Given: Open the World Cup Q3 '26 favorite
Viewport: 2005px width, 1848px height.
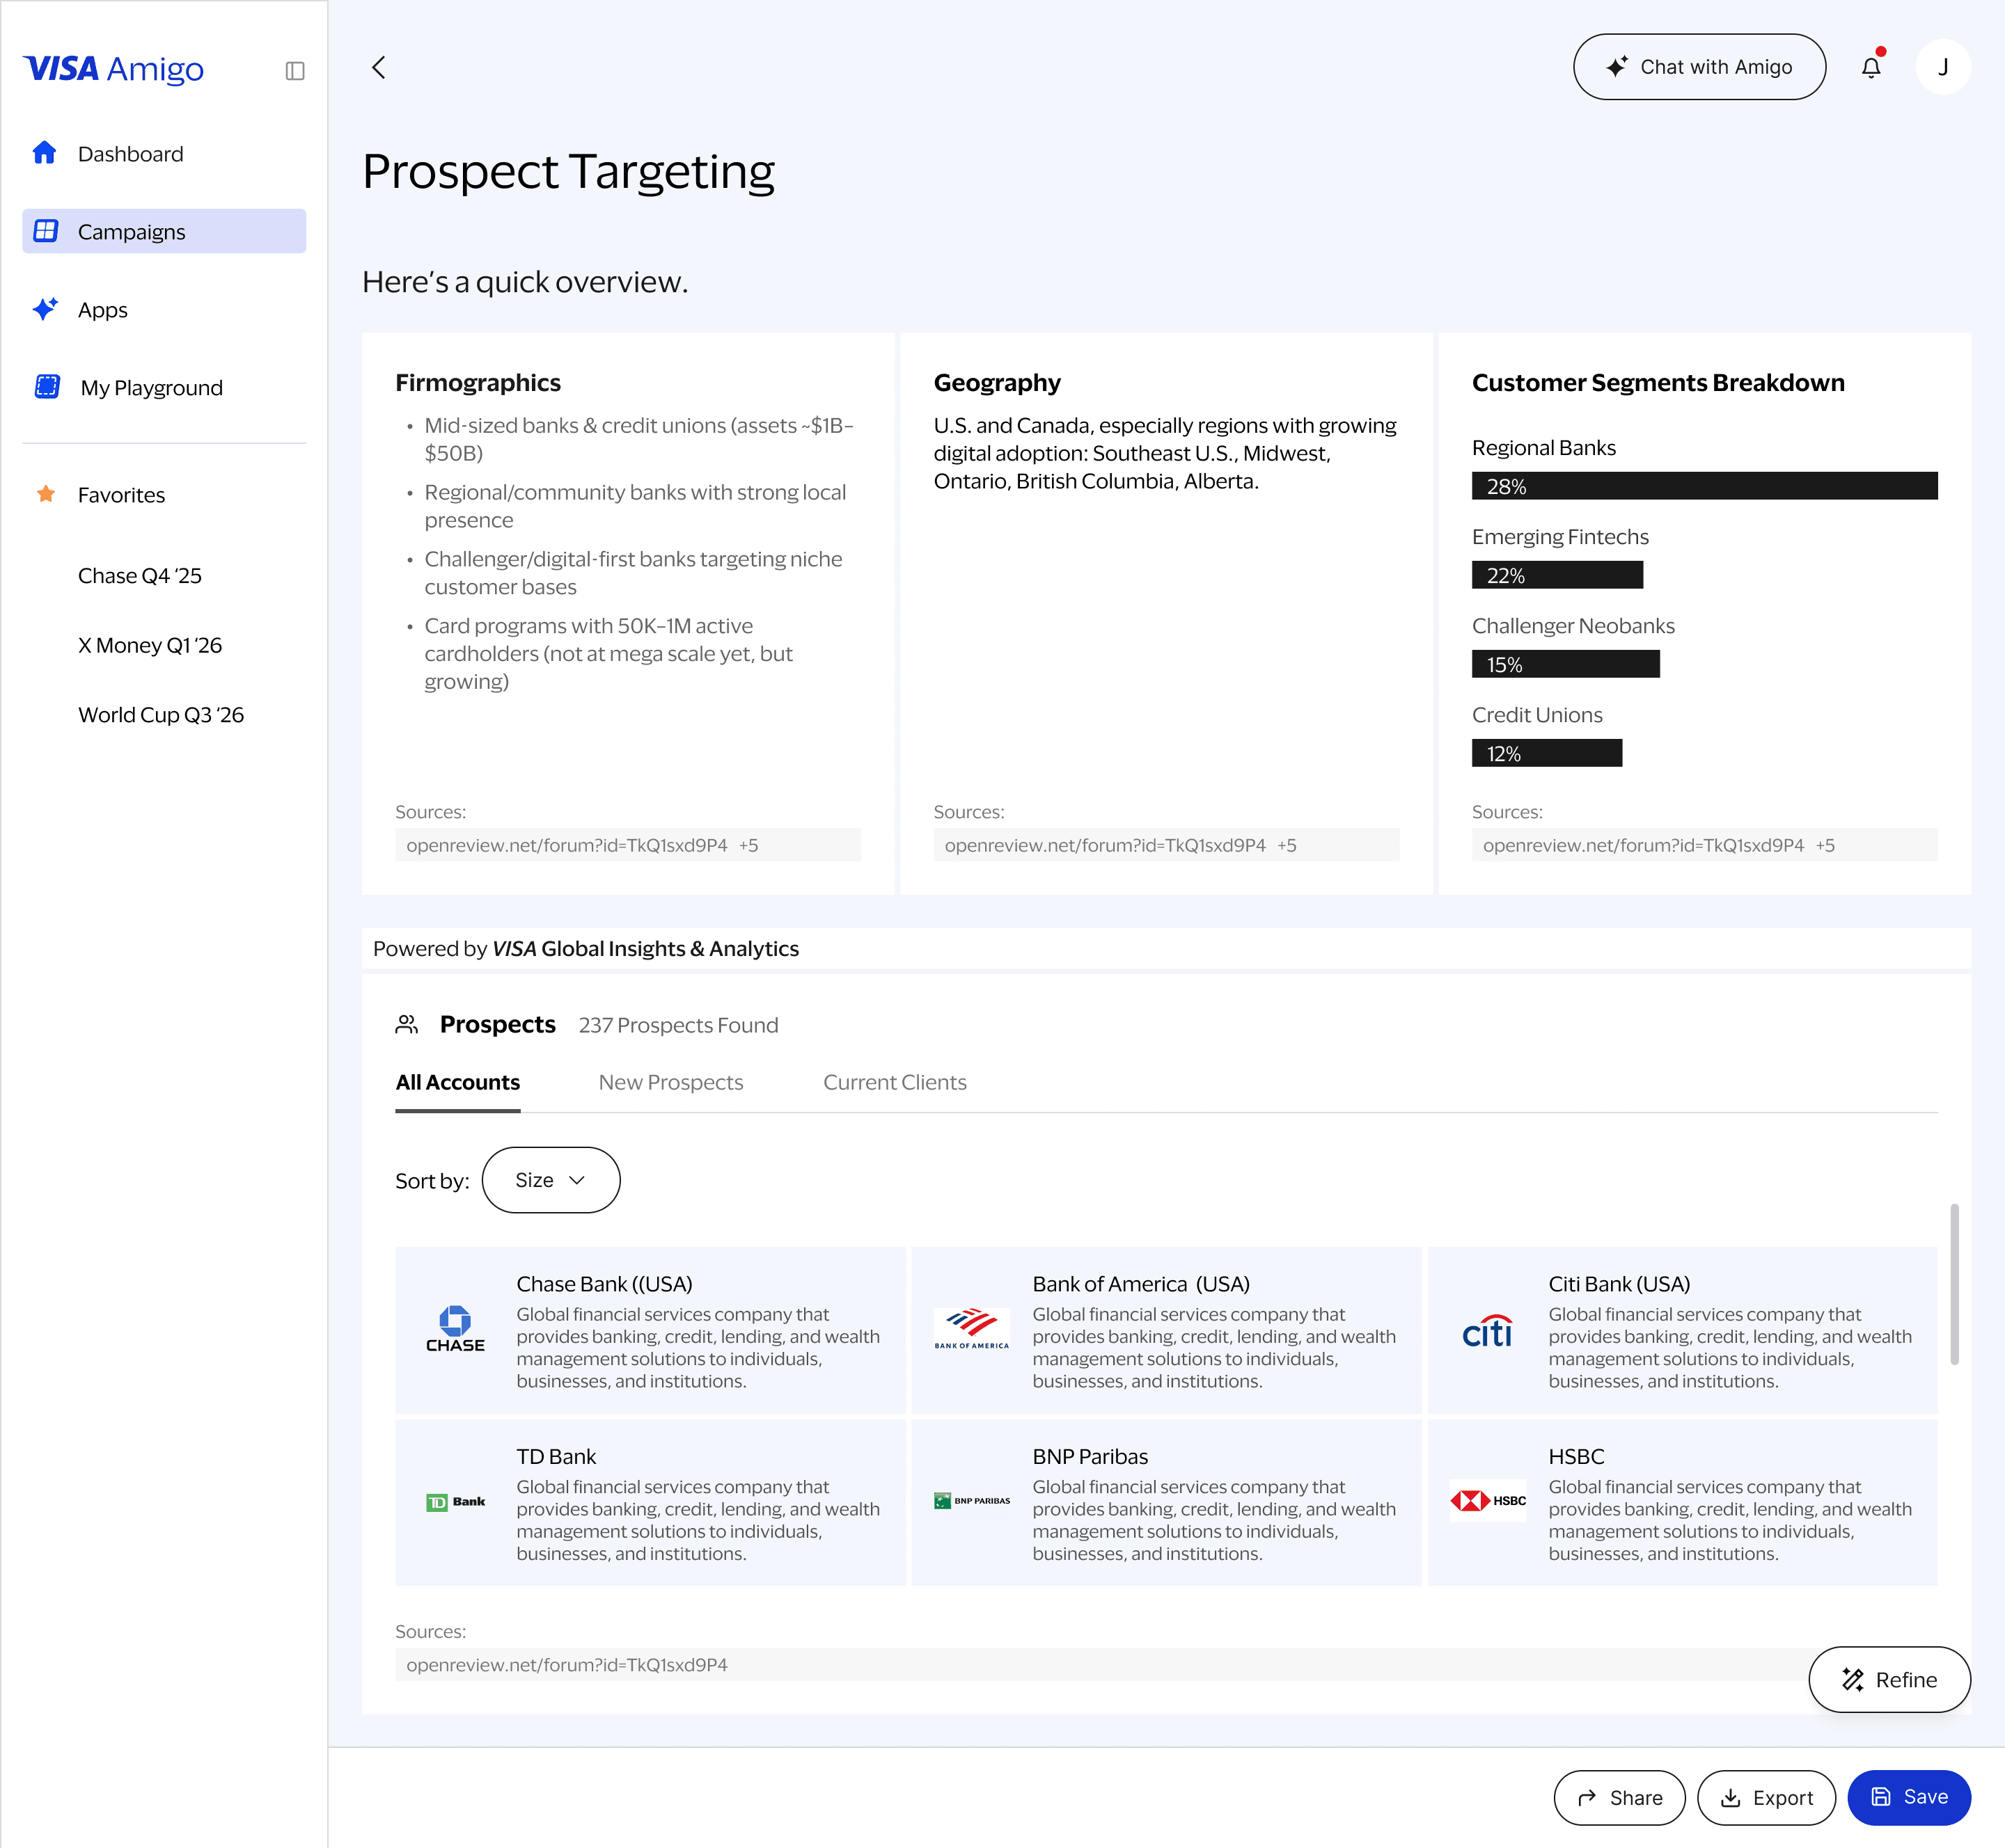Looking at the screenshot, I should tap(161, 714).
